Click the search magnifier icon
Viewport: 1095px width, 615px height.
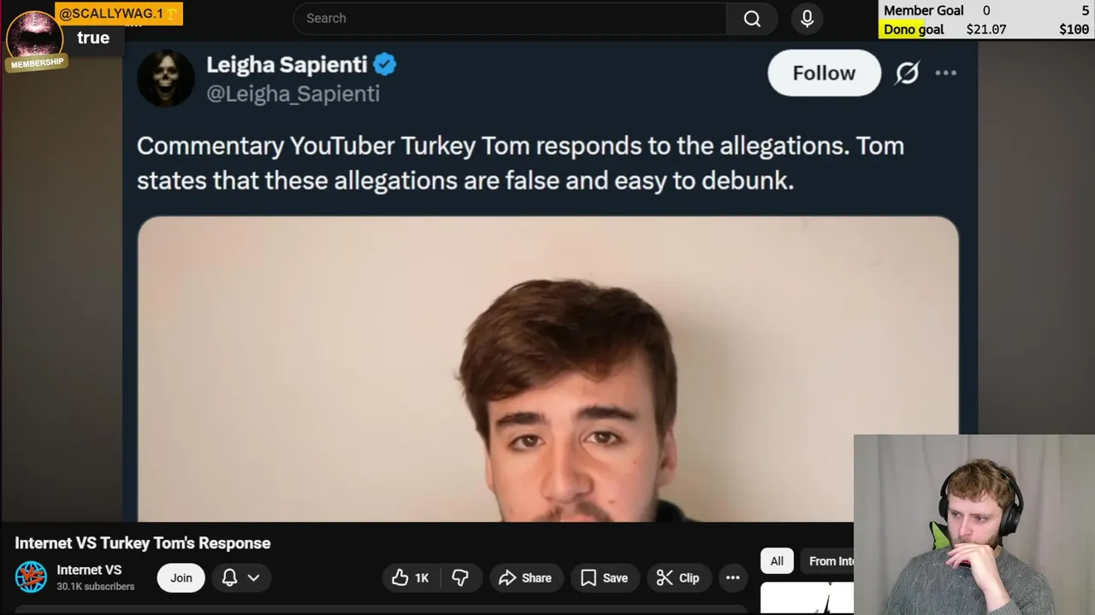click(752, 19)
